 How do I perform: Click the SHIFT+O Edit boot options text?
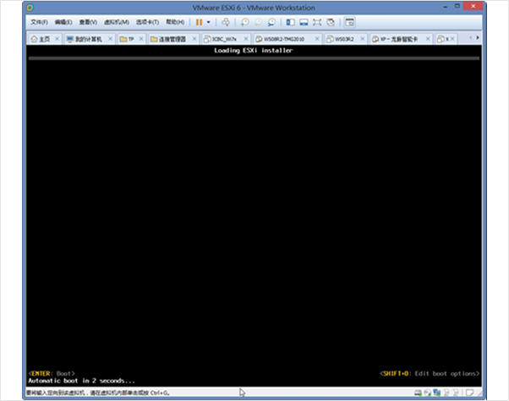pyautogui.click(x=430, y=373)
